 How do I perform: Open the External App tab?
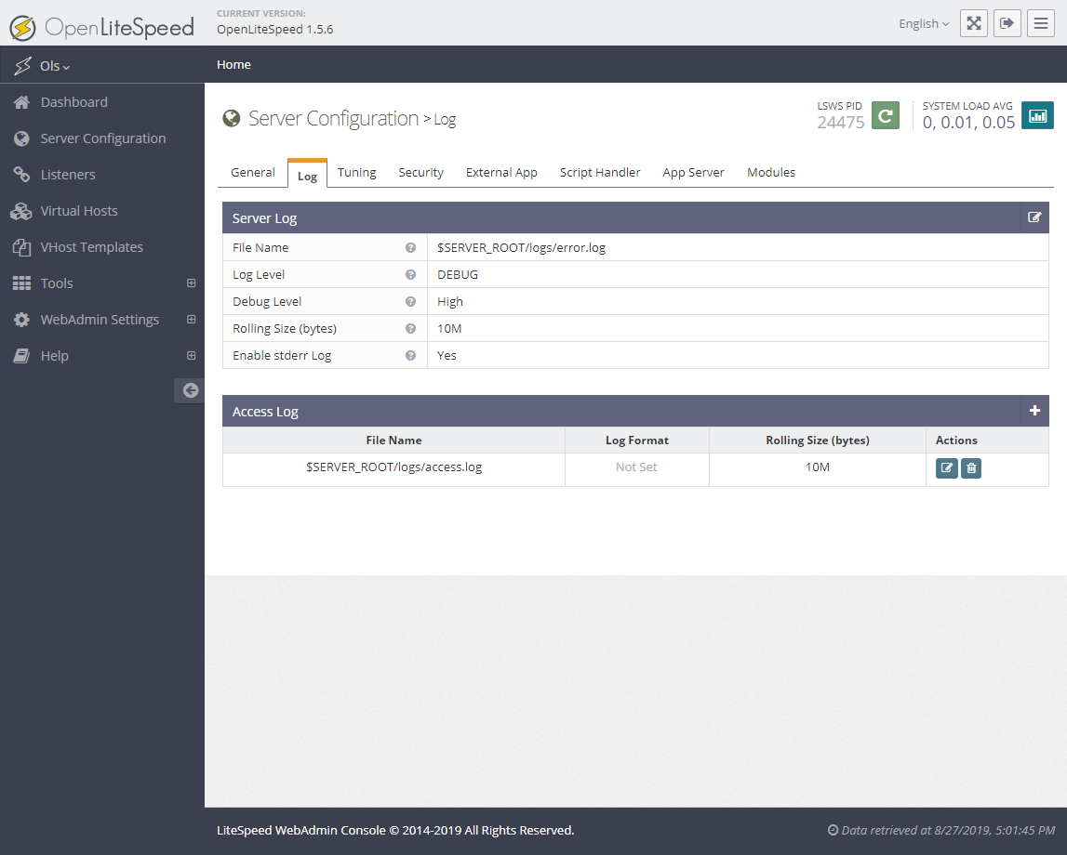pyautogui.click(x=501, y=173)
